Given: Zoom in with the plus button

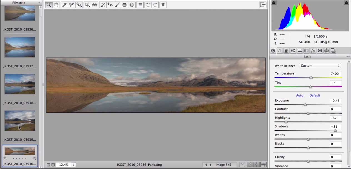Looking at the screenshot, I should click(53, 165).
